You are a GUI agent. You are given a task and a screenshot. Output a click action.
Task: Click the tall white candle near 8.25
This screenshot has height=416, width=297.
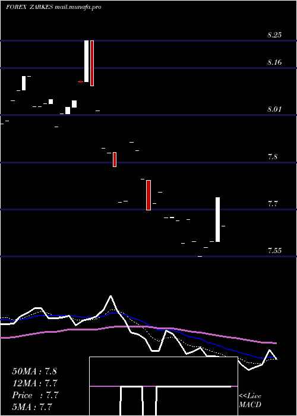coord(87,61)
